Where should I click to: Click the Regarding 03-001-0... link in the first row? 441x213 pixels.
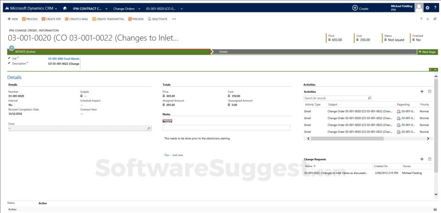click(x=408, y=111)
